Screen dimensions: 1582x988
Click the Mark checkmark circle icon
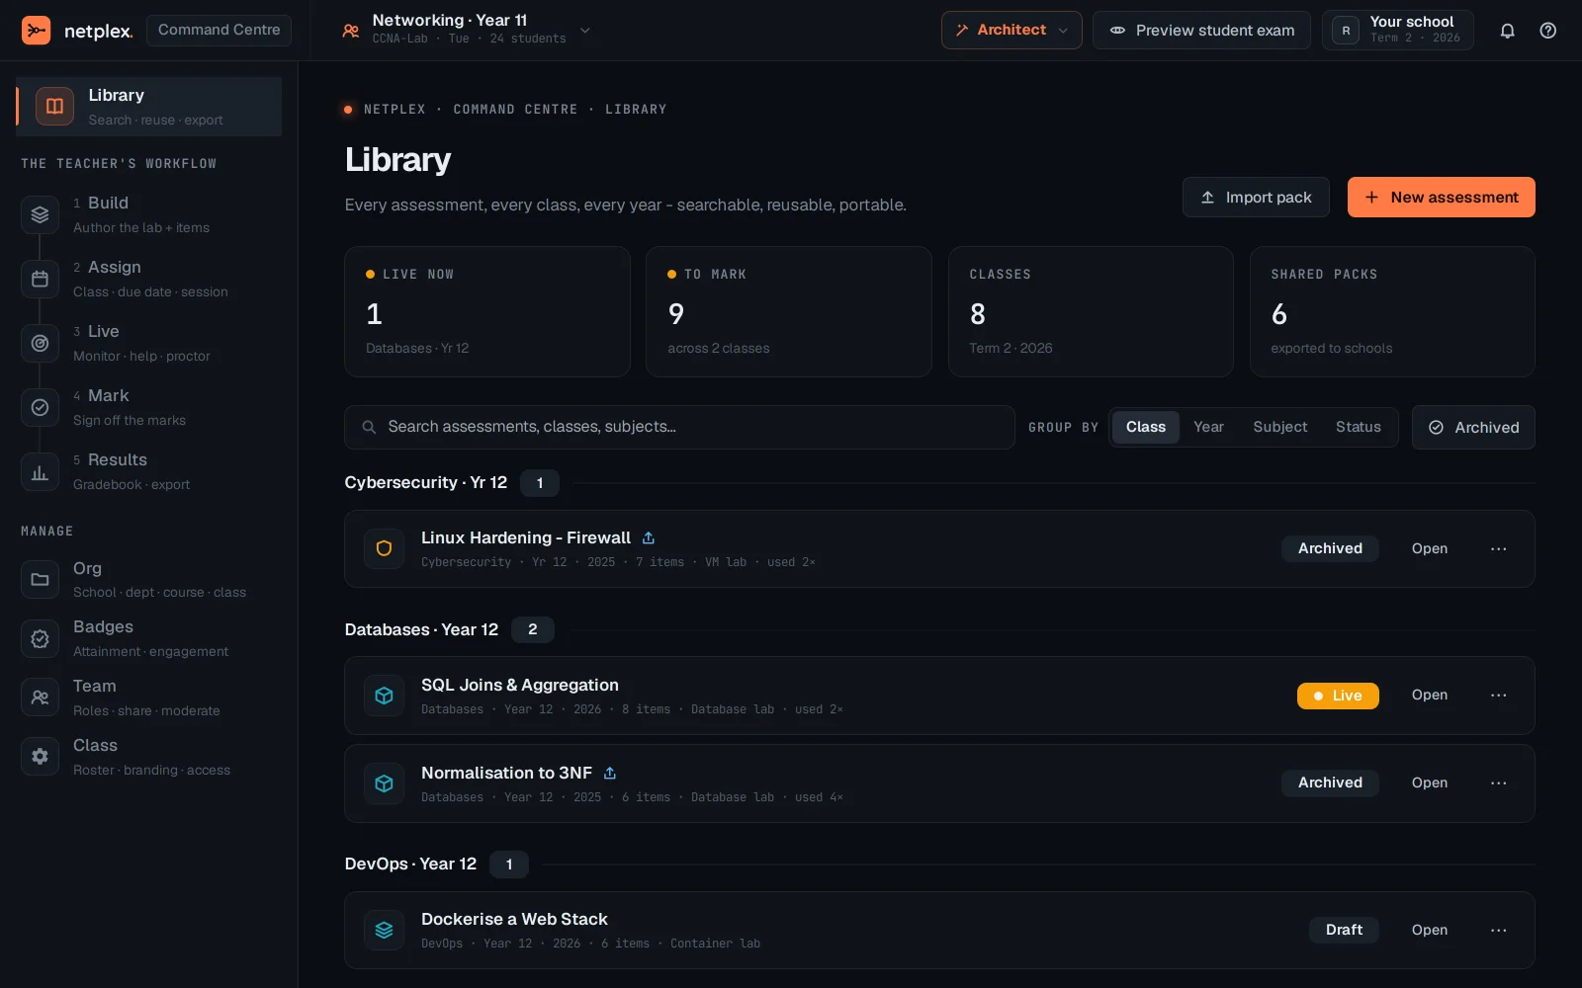click(x=40, y=407)
